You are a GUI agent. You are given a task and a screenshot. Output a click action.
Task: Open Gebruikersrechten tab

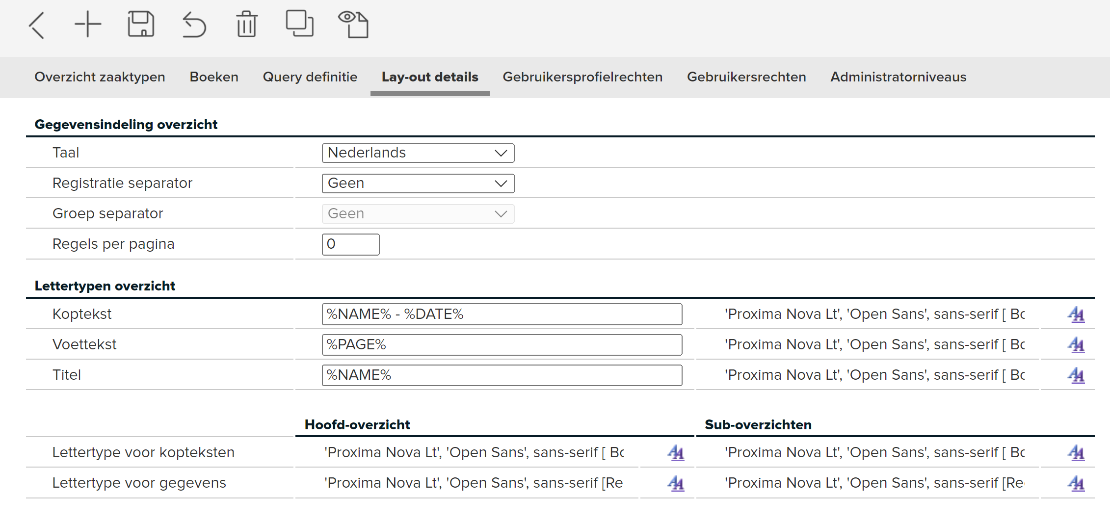[x=746, y=77]
